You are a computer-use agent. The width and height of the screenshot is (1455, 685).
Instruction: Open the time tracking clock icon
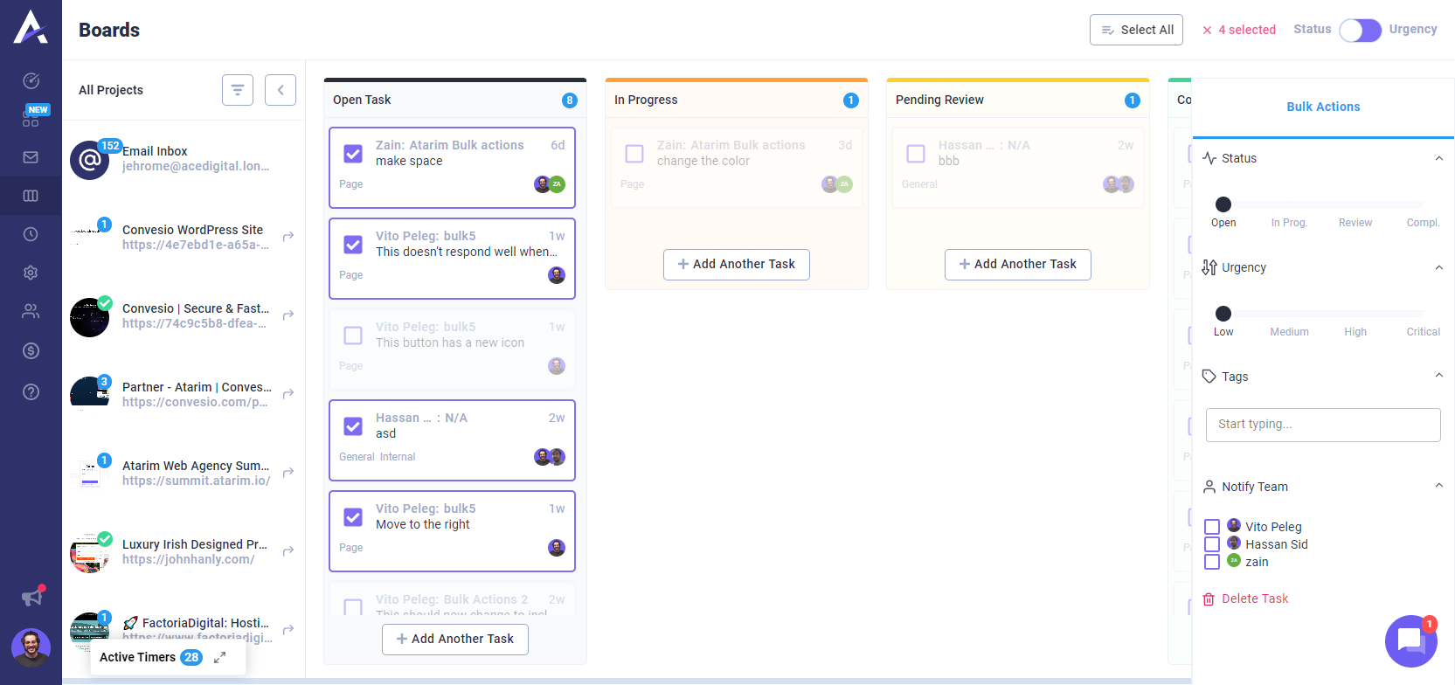pos(31,234)
